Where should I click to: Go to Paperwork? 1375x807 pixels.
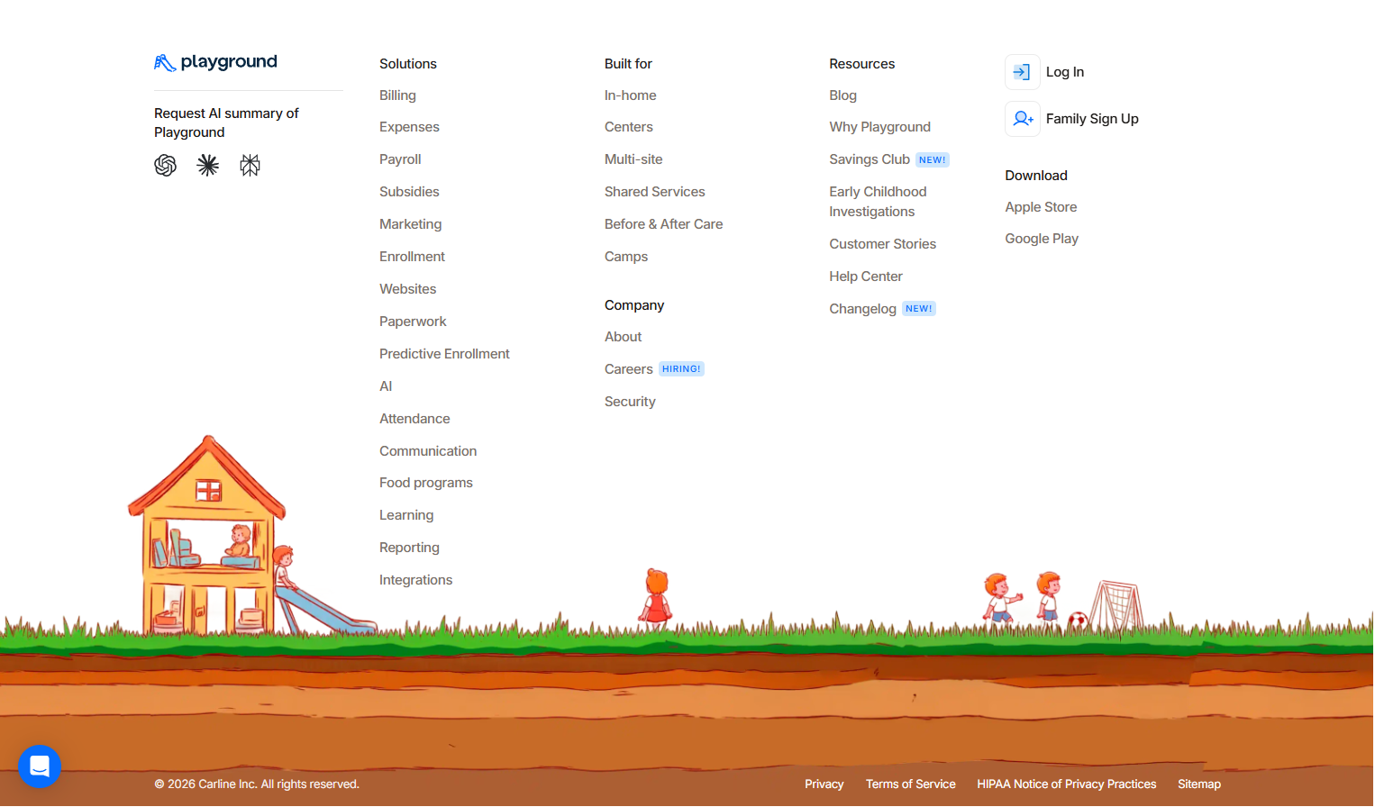tap(413, 322)
